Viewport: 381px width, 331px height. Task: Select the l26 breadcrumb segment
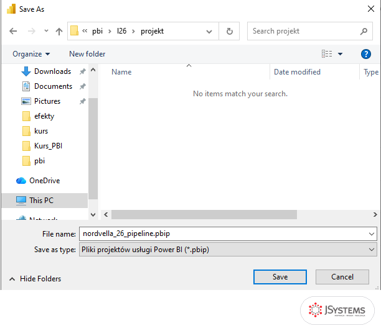coord(121,31)
